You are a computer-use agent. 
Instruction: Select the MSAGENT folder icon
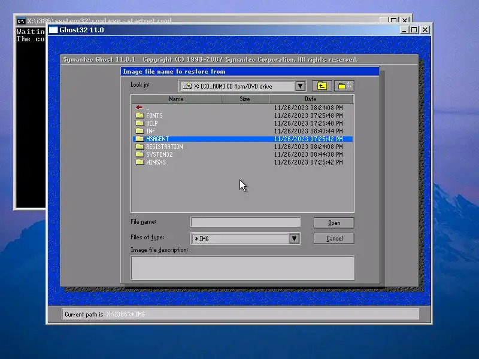pyautogui.click(x=140, y=139)
